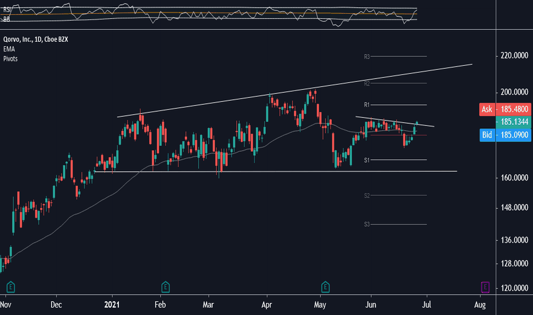Click the S2 pivot level label
The width and height of the screenshot is (533, 315).
click(x=367, y=195)
